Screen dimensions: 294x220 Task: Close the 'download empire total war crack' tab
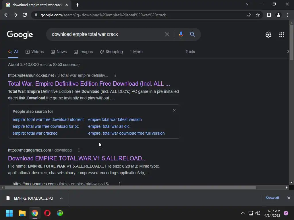[x=67, y=5]
